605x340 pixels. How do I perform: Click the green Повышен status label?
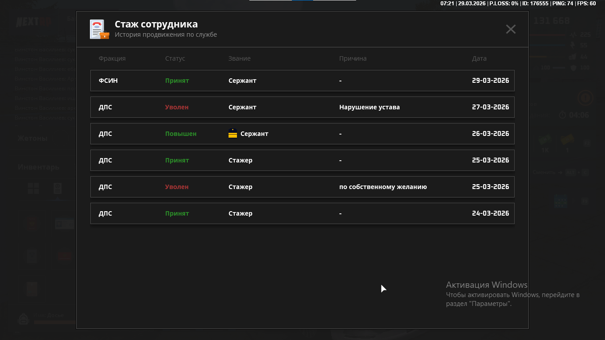tap(181, 134)
